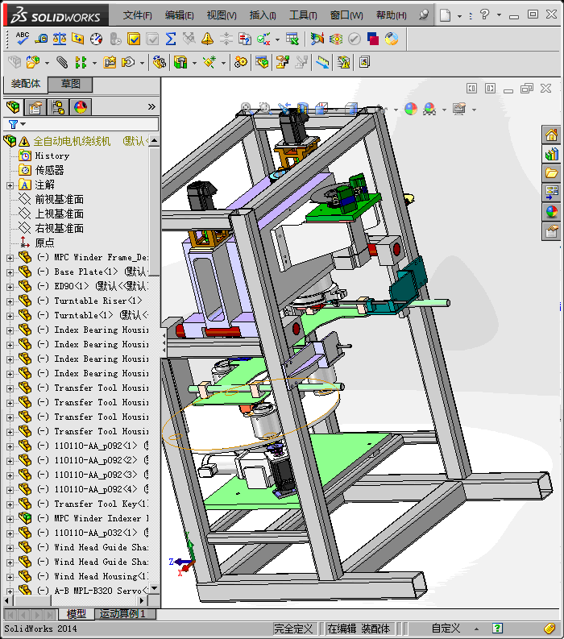Create an Exploded View
This screenshot has height=639, width=564.
coord(283,62)
